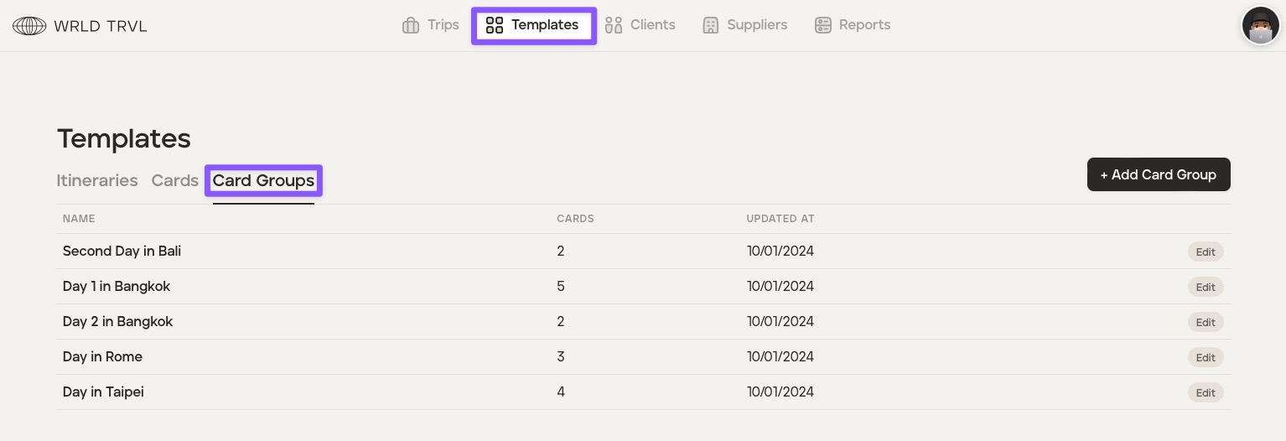Image resolution: width=1286 pixels, height=441 pixels.
Task: Sort by the Updated At column header
Action: click(x=780, y=219)
